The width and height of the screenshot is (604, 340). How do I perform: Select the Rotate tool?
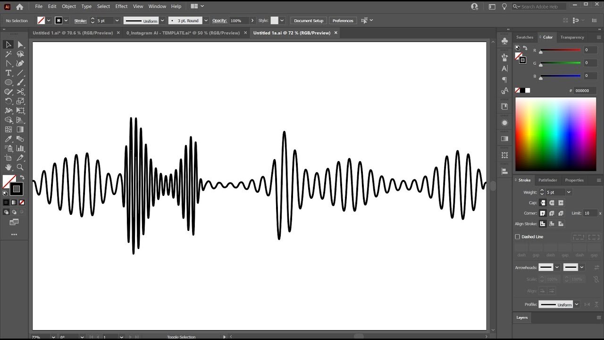point(8,101)
